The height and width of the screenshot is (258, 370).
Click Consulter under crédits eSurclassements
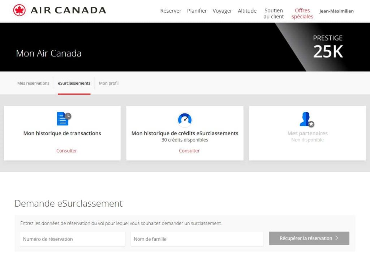[189, 151]
